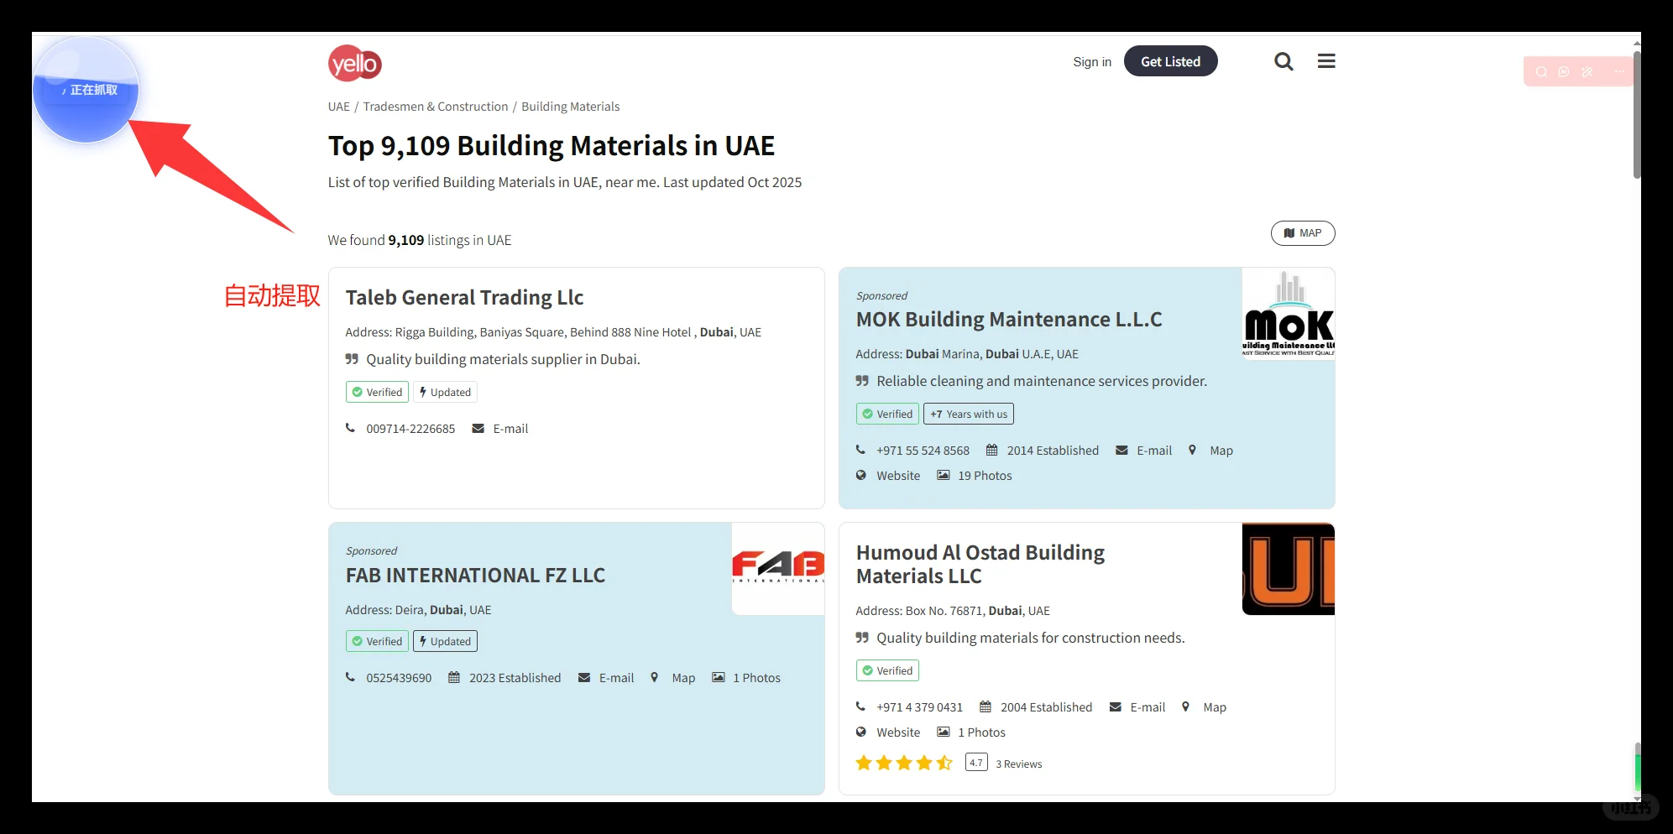Image resolution: width=1673 pixels, height=834 pixels.
Task: Open the Humoud Al Ostad Building Materials LLC title
Action: (x=980, y=564)
